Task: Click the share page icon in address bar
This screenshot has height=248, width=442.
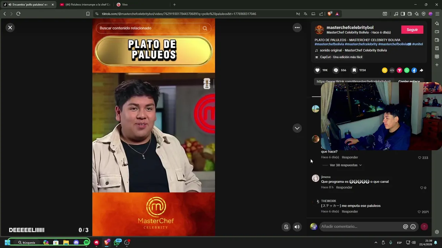Action: tap(321, 14)
